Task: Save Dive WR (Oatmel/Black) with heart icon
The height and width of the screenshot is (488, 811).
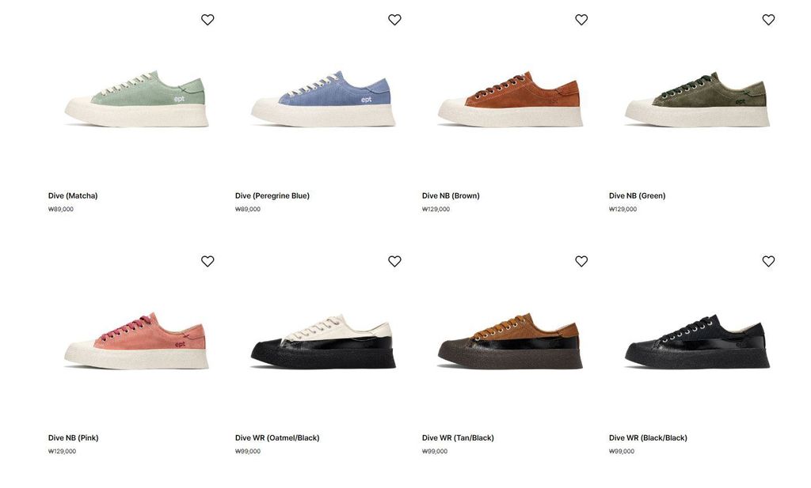Action: click(x=394, y=261)
